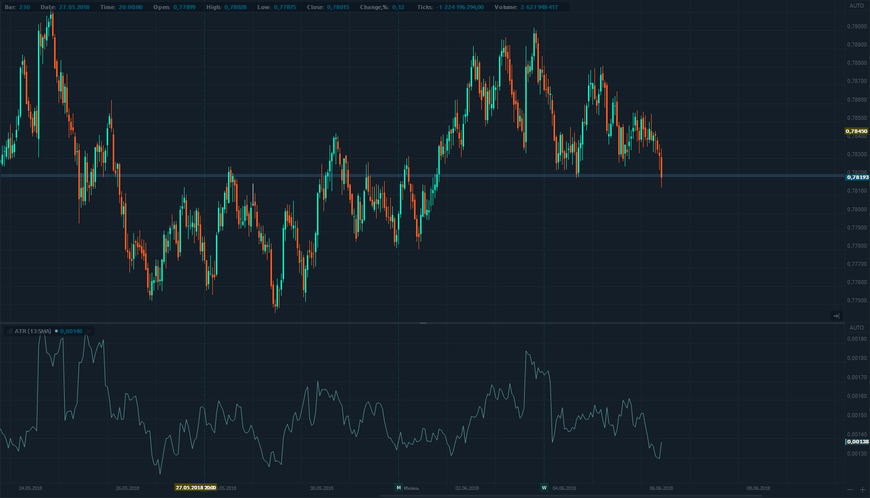Screen dimensions: 870x498
Task: Click the ATR current value 0,00138 label
Action: [x=857, y=442]
